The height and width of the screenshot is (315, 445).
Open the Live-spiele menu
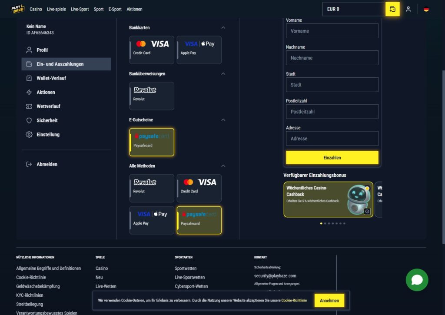pyautogui.click(x=56, y=9)
